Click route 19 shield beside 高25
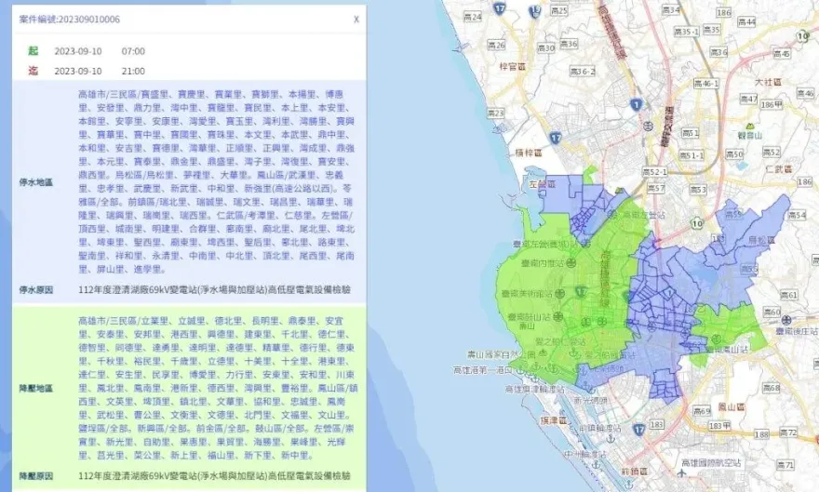This screenshot has height=492, width=819. pos(535,11)
